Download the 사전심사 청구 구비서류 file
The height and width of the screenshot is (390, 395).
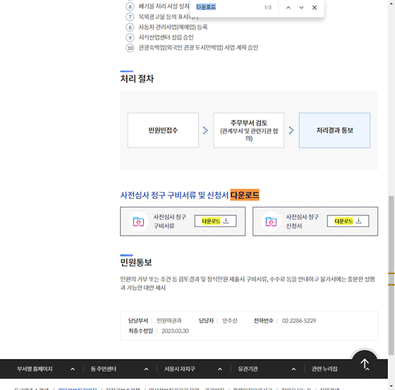coord(215,221)
